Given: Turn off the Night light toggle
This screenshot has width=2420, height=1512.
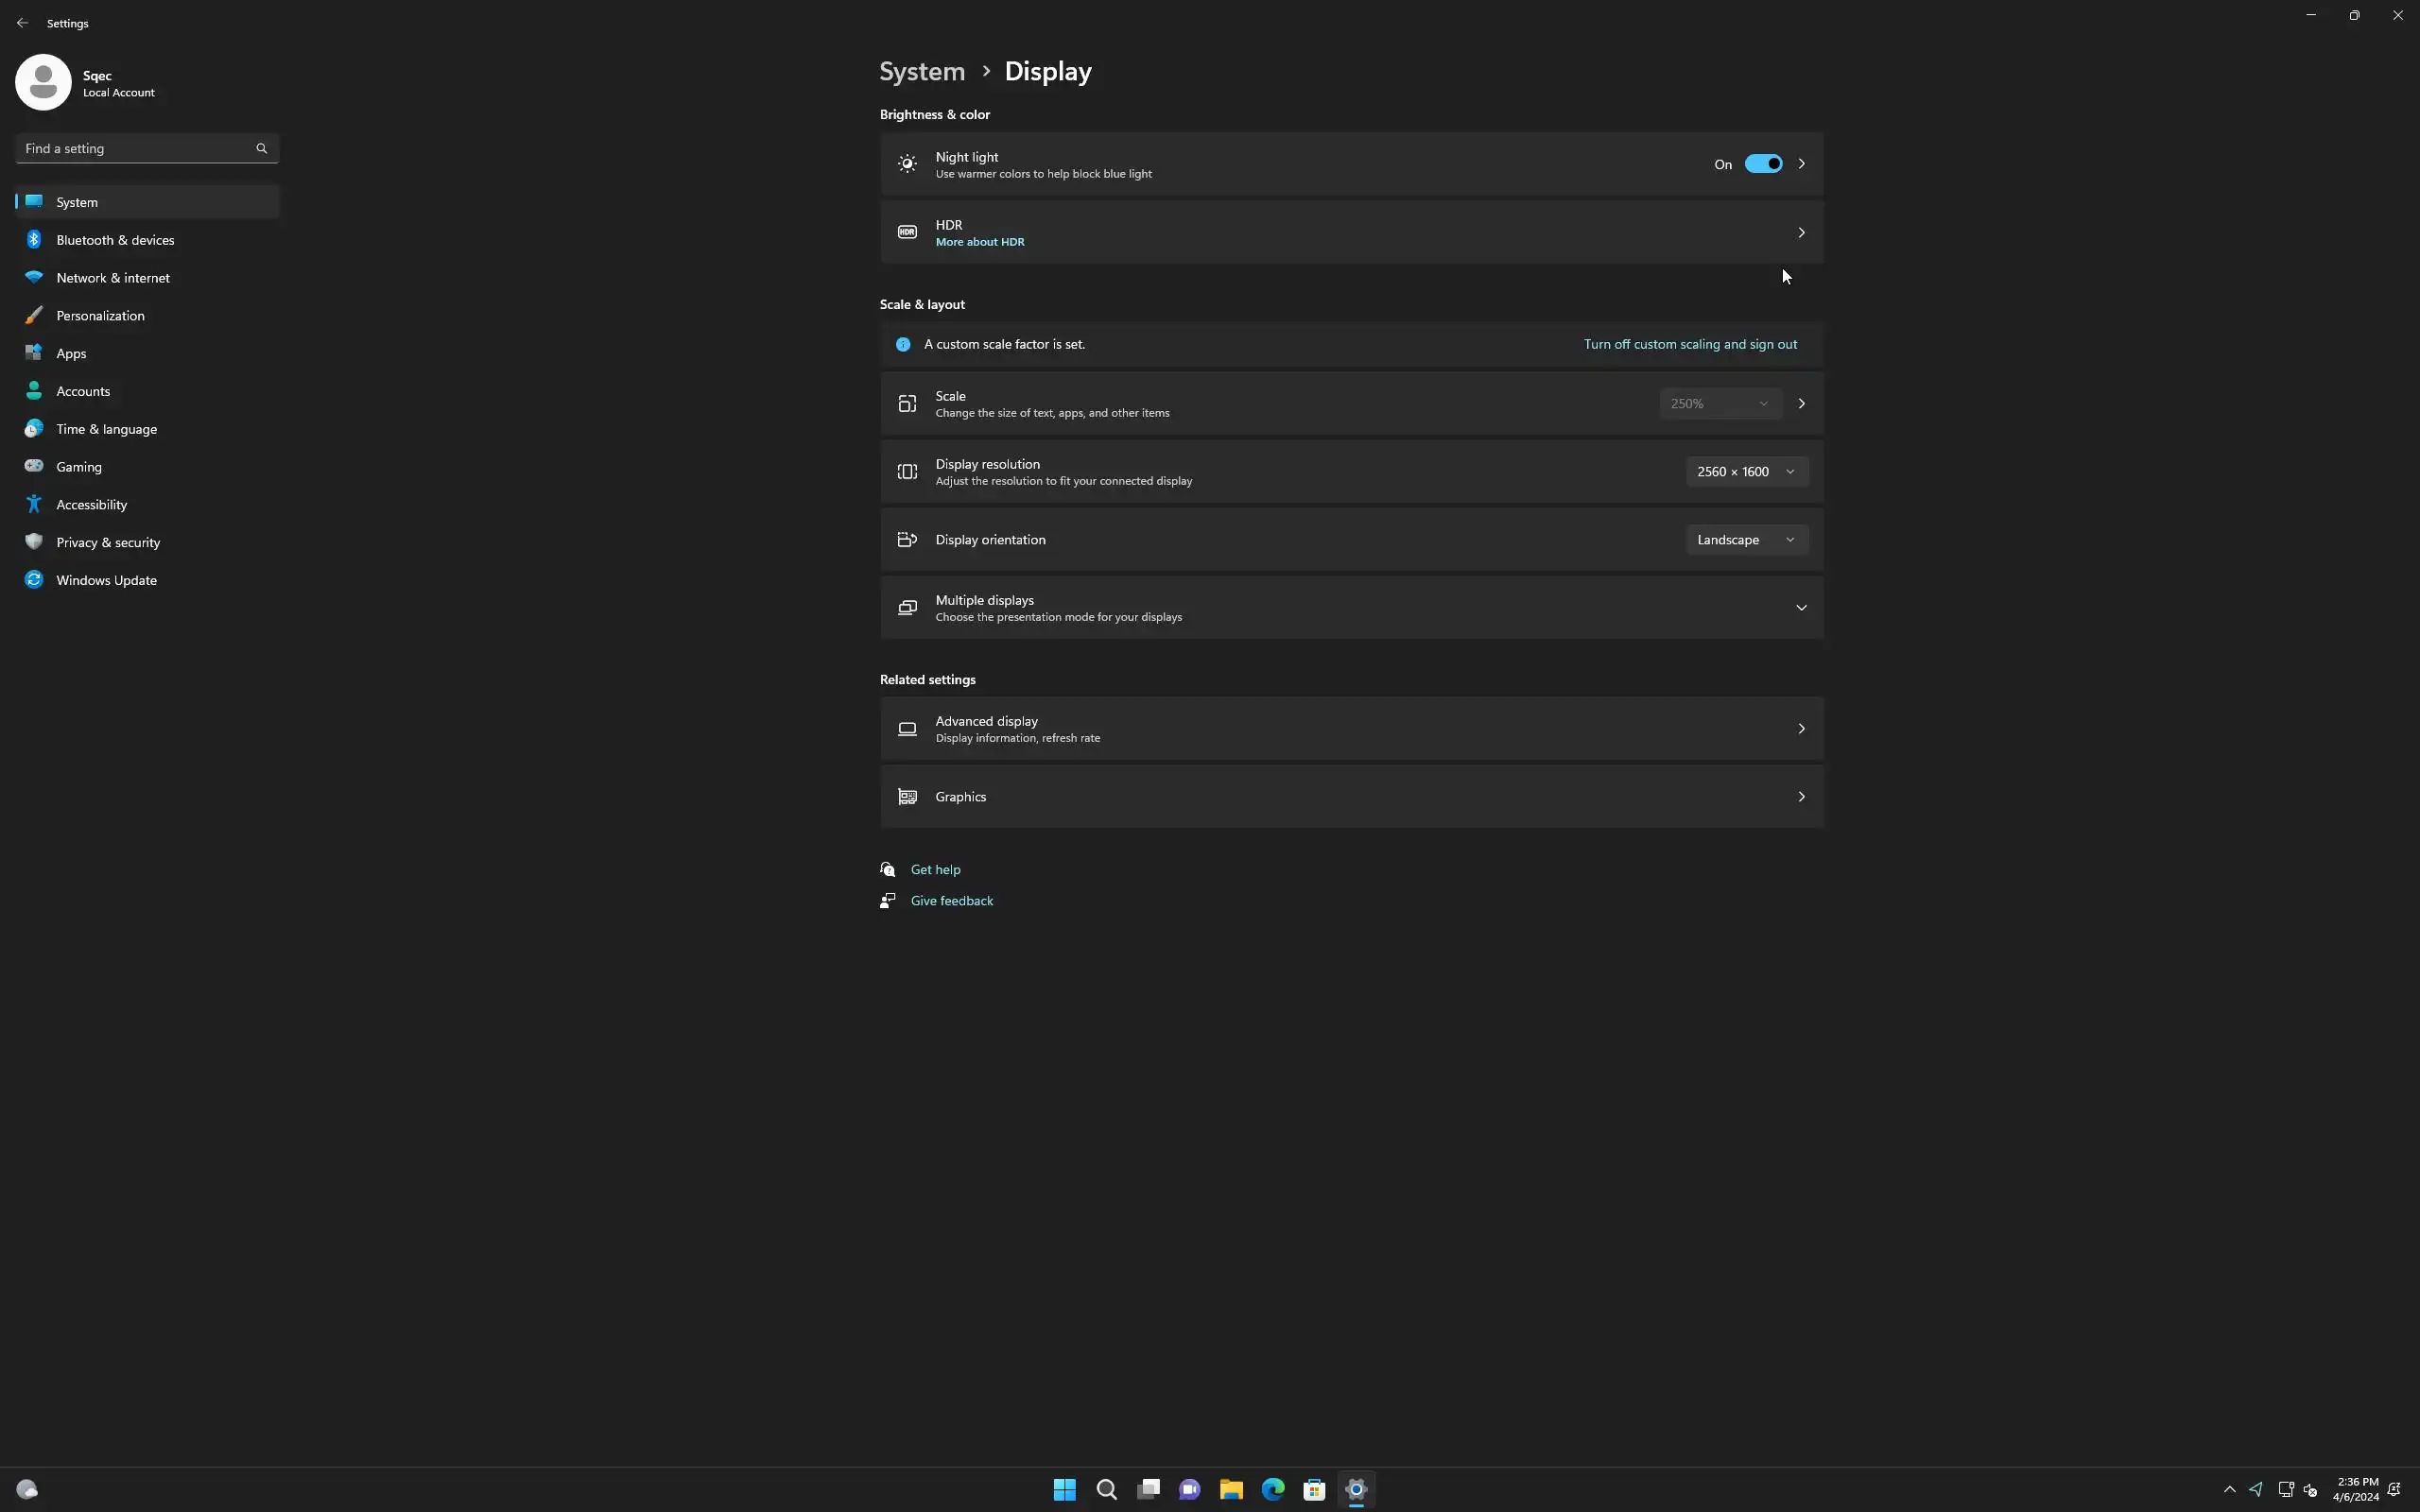Looking at the screenshot, I should point(1762,164).
